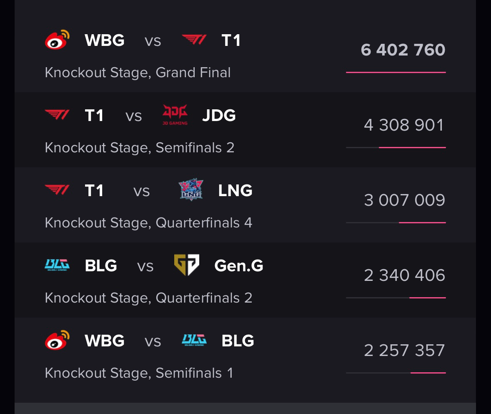Click the Gen.G shield logo
Screen dimensions: 491x414
tap(187, 265)
